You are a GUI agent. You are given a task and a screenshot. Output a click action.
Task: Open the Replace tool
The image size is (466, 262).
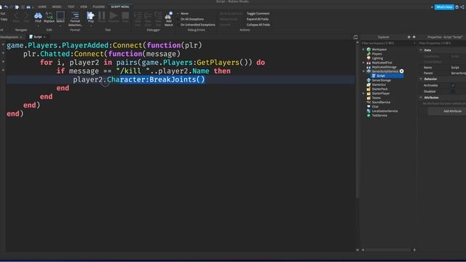[x=49, y=17]
